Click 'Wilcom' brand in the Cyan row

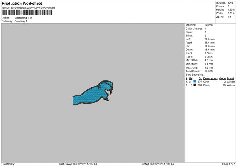[x=231, y=82]
